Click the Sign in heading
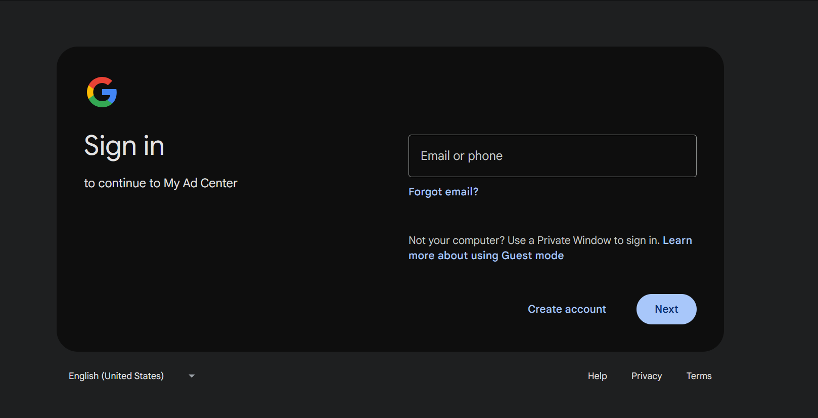 pyautogui.click(x=124, y=146)
